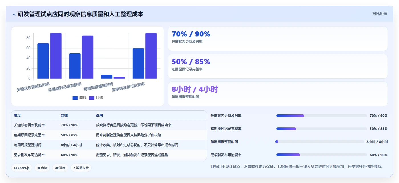Click the 70% / 90% table cell
This screenshot has width=399, height=183.
point(69,125)
